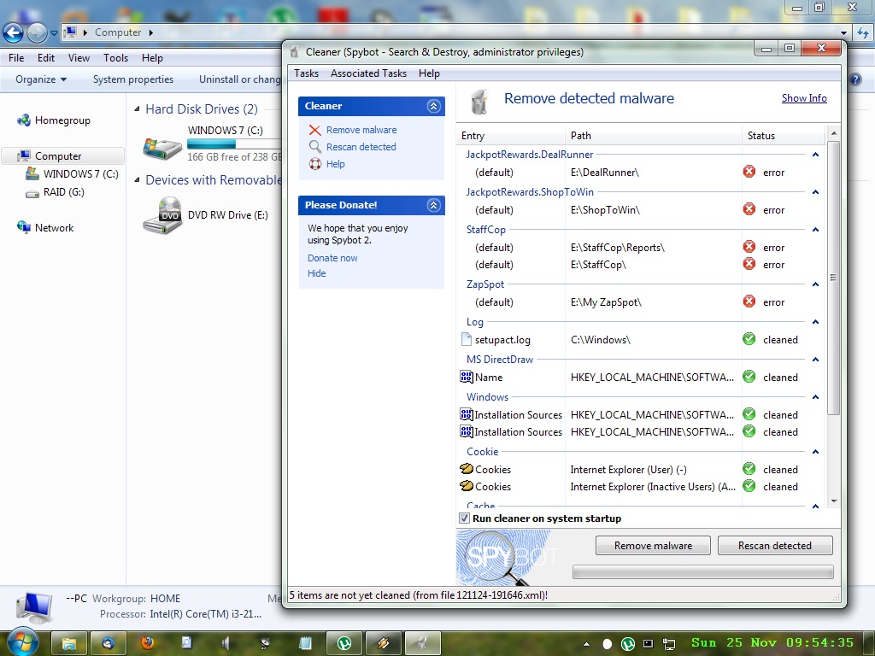Switch to the uTorrent taskbar button
Image resolution: width=875 pixels, height=656 pixels.
click(344, 643)
